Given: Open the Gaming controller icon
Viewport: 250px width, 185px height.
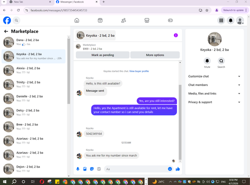Looking at the screenshot, I should pos(170,20).
